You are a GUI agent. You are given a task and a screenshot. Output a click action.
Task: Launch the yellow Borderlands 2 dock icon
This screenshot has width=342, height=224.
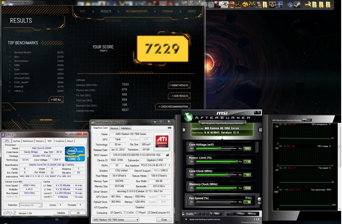coord(245,4)
